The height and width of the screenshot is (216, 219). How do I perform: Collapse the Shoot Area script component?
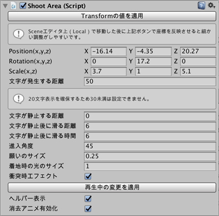click(6, 6)
